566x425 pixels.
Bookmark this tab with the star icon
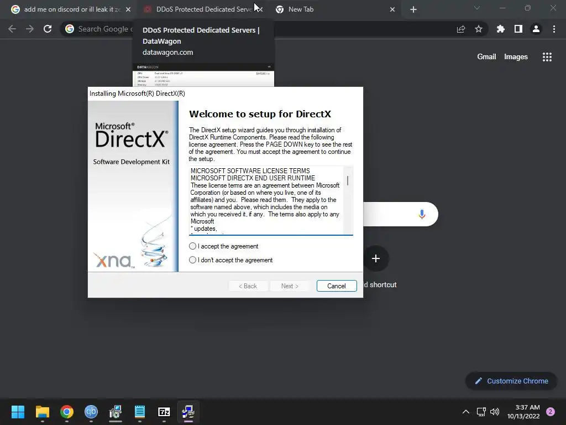[479, 29]
